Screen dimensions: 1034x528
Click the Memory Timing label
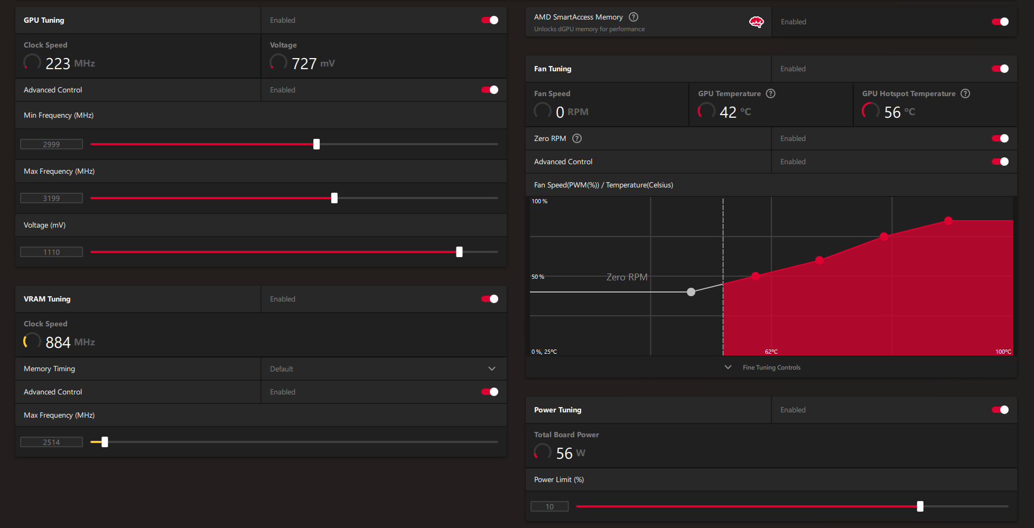click(x=49, y=369)
